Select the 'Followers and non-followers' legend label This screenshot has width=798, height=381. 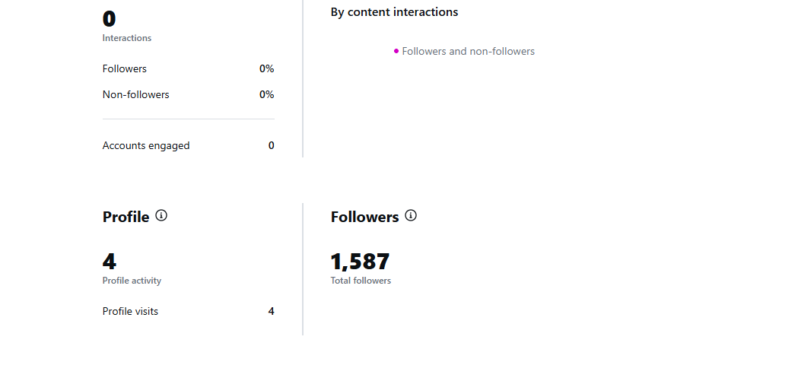pos(468,52)
